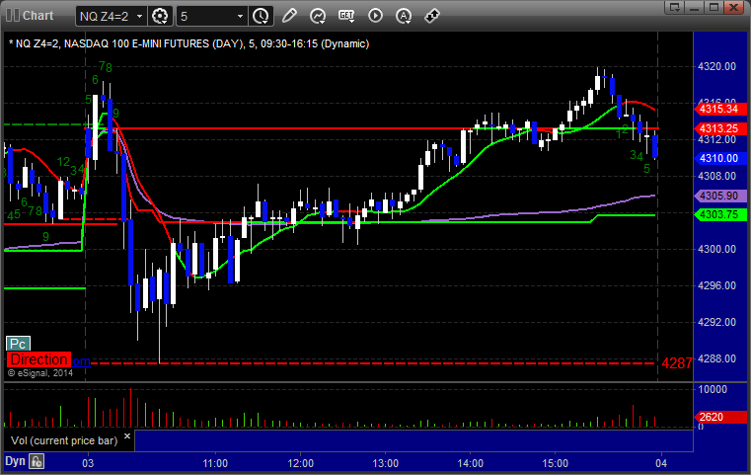This screenshot has width=751, height=475.
Task: Minimize the chart window
Action: point(695,7)
